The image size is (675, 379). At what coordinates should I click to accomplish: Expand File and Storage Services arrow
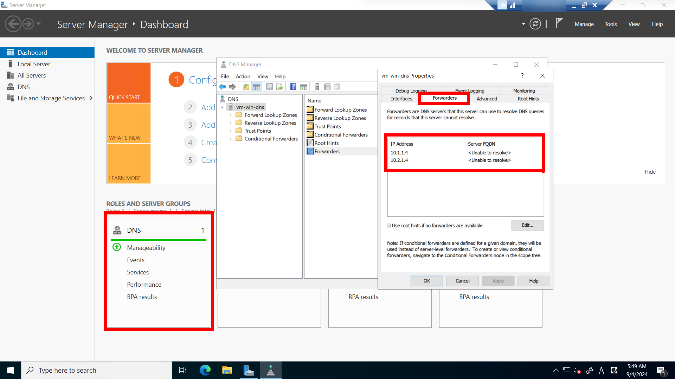pos(91,98)
